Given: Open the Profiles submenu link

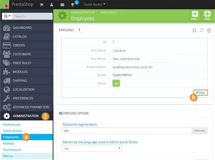Looking at the screenshot, I should 9,143.
